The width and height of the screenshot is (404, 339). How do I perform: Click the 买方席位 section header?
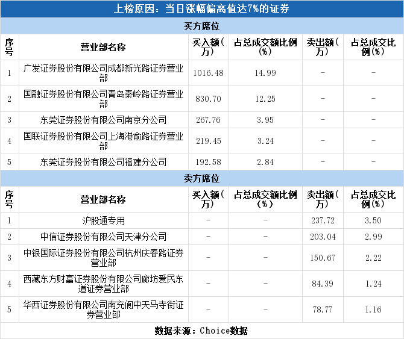click(202, 26)
